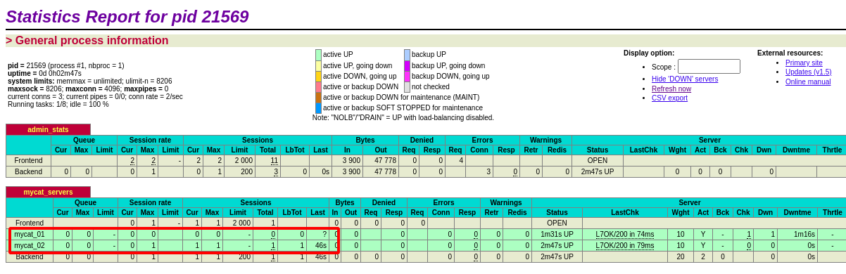Click the '1m31s UP' status cell
Image resolution: width=846 pixels, height=274 pixels.
(x=557, y=234)
